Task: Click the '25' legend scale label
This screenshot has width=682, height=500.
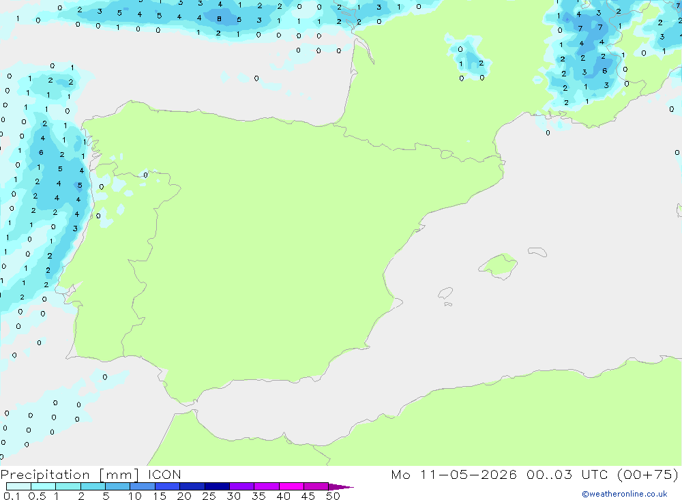Action: (209, 496)
